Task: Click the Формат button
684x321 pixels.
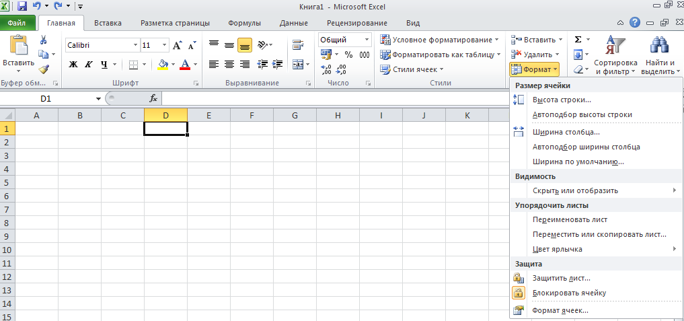Action: (535, 69)
